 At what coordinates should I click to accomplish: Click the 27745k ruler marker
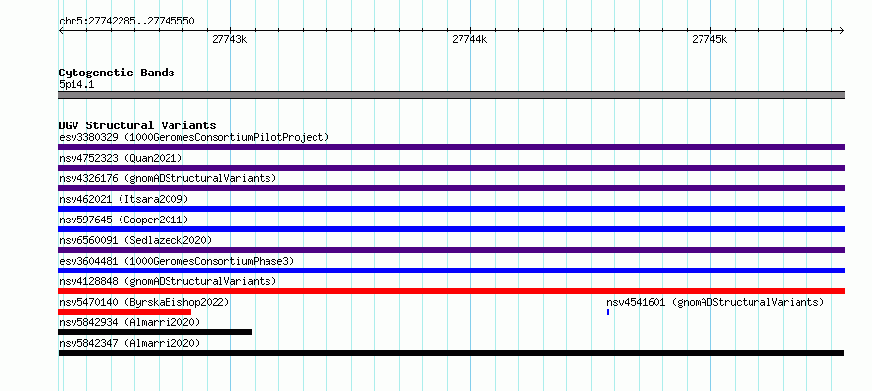click(x=709, y=39)
